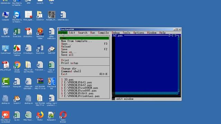Choose Open... in the File menu
Screen dimensions: 221x124
coord(84,44)
